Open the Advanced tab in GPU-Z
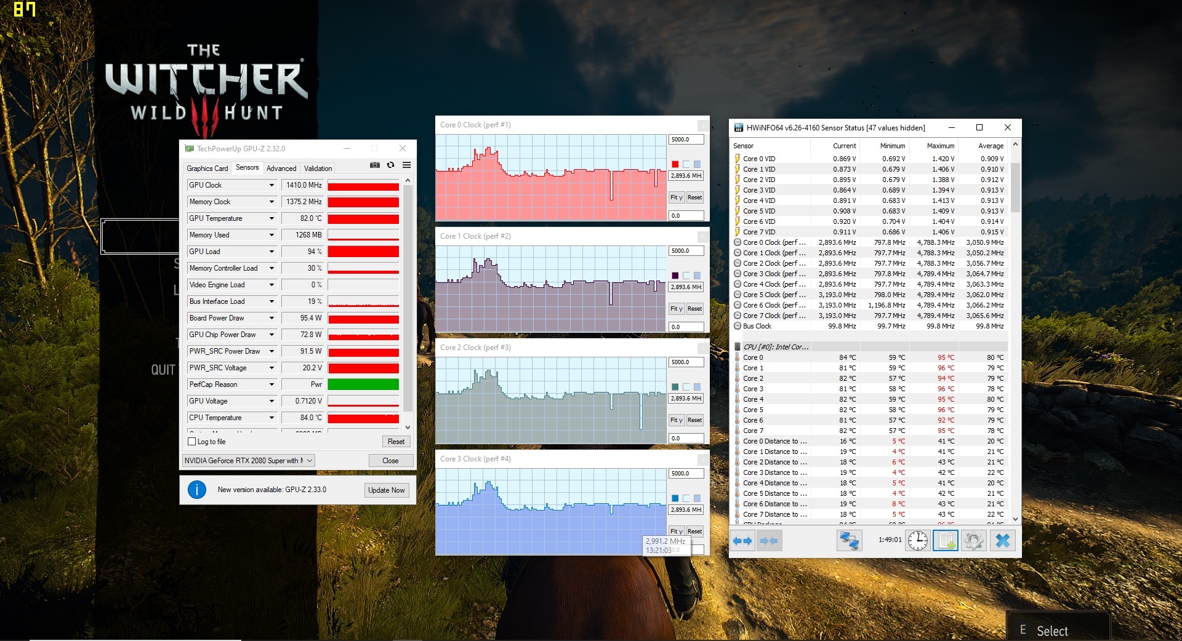 click(281, 169)
